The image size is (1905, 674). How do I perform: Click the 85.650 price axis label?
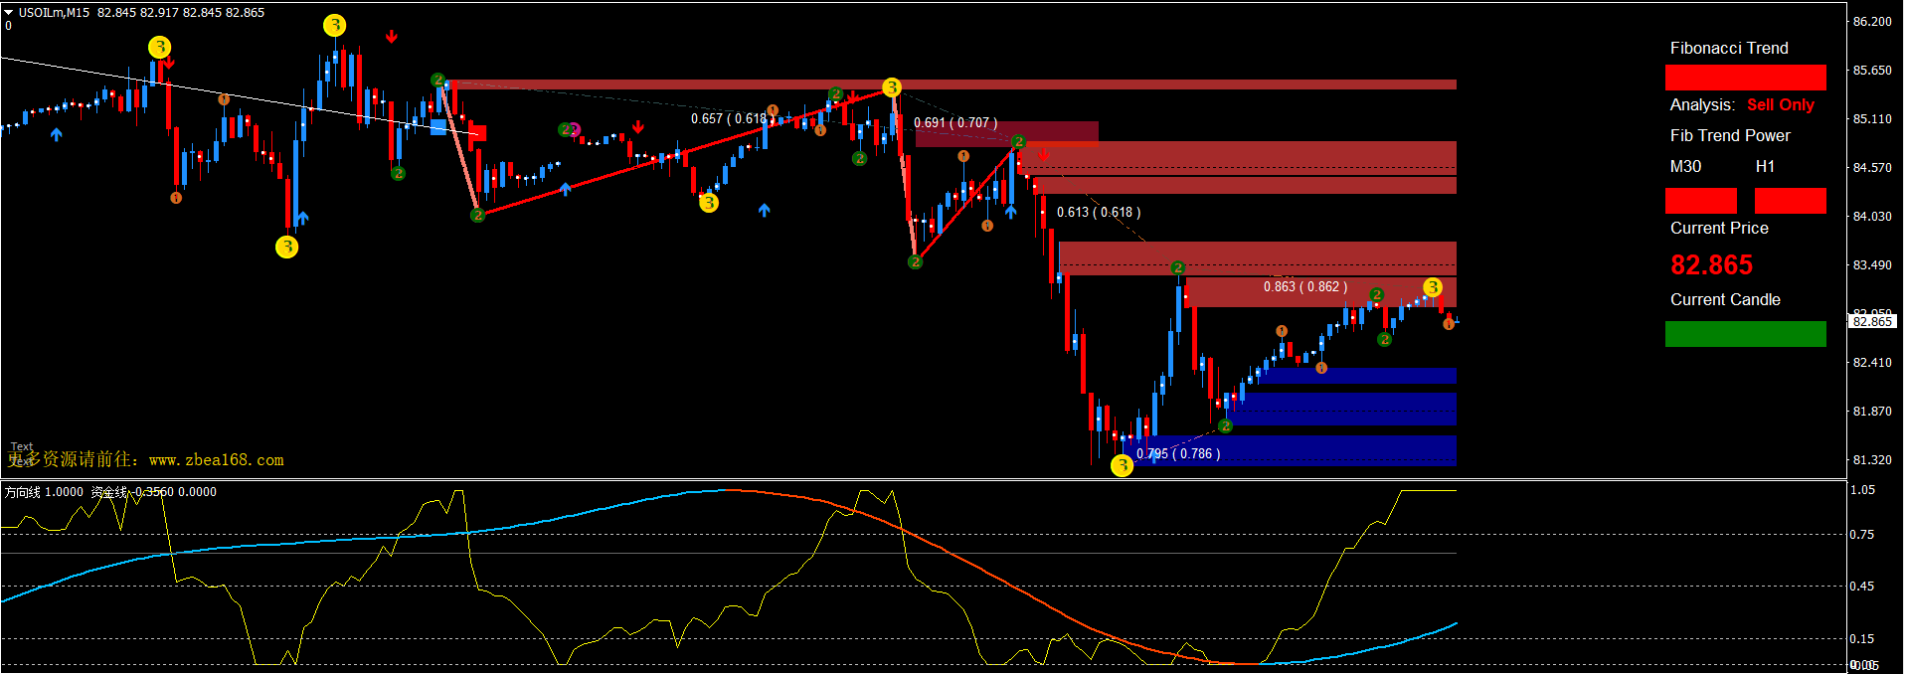tap(1872, 70)
